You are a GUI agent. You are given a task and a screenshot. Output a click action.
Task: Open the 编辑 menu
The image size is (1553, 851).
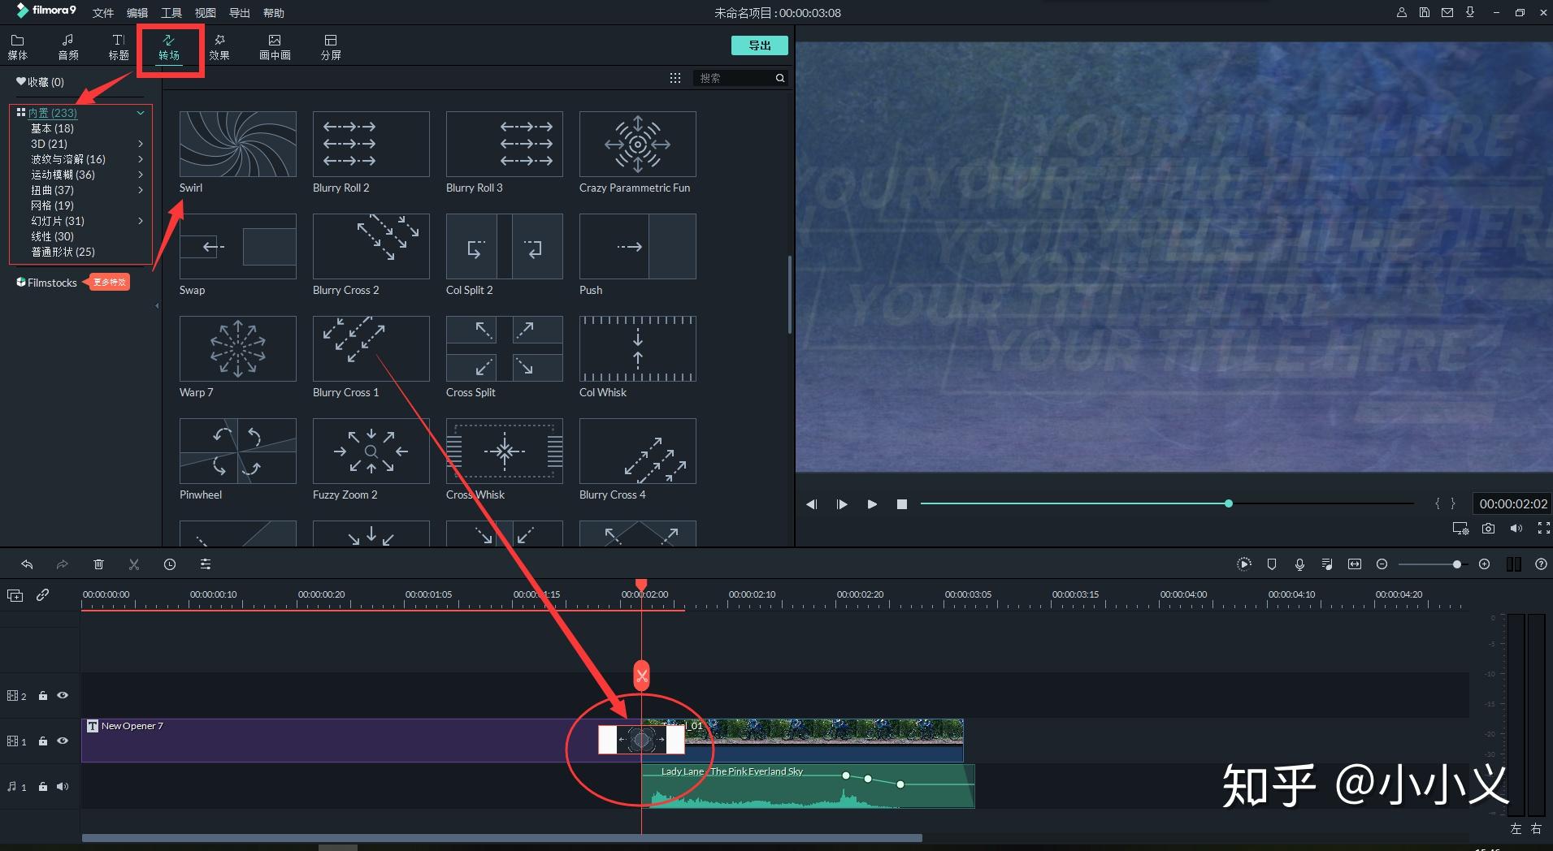tap(137, 13)
